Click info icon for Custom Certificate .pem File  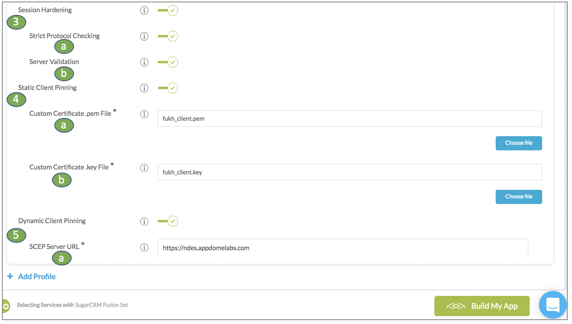[x=144, y=114]
